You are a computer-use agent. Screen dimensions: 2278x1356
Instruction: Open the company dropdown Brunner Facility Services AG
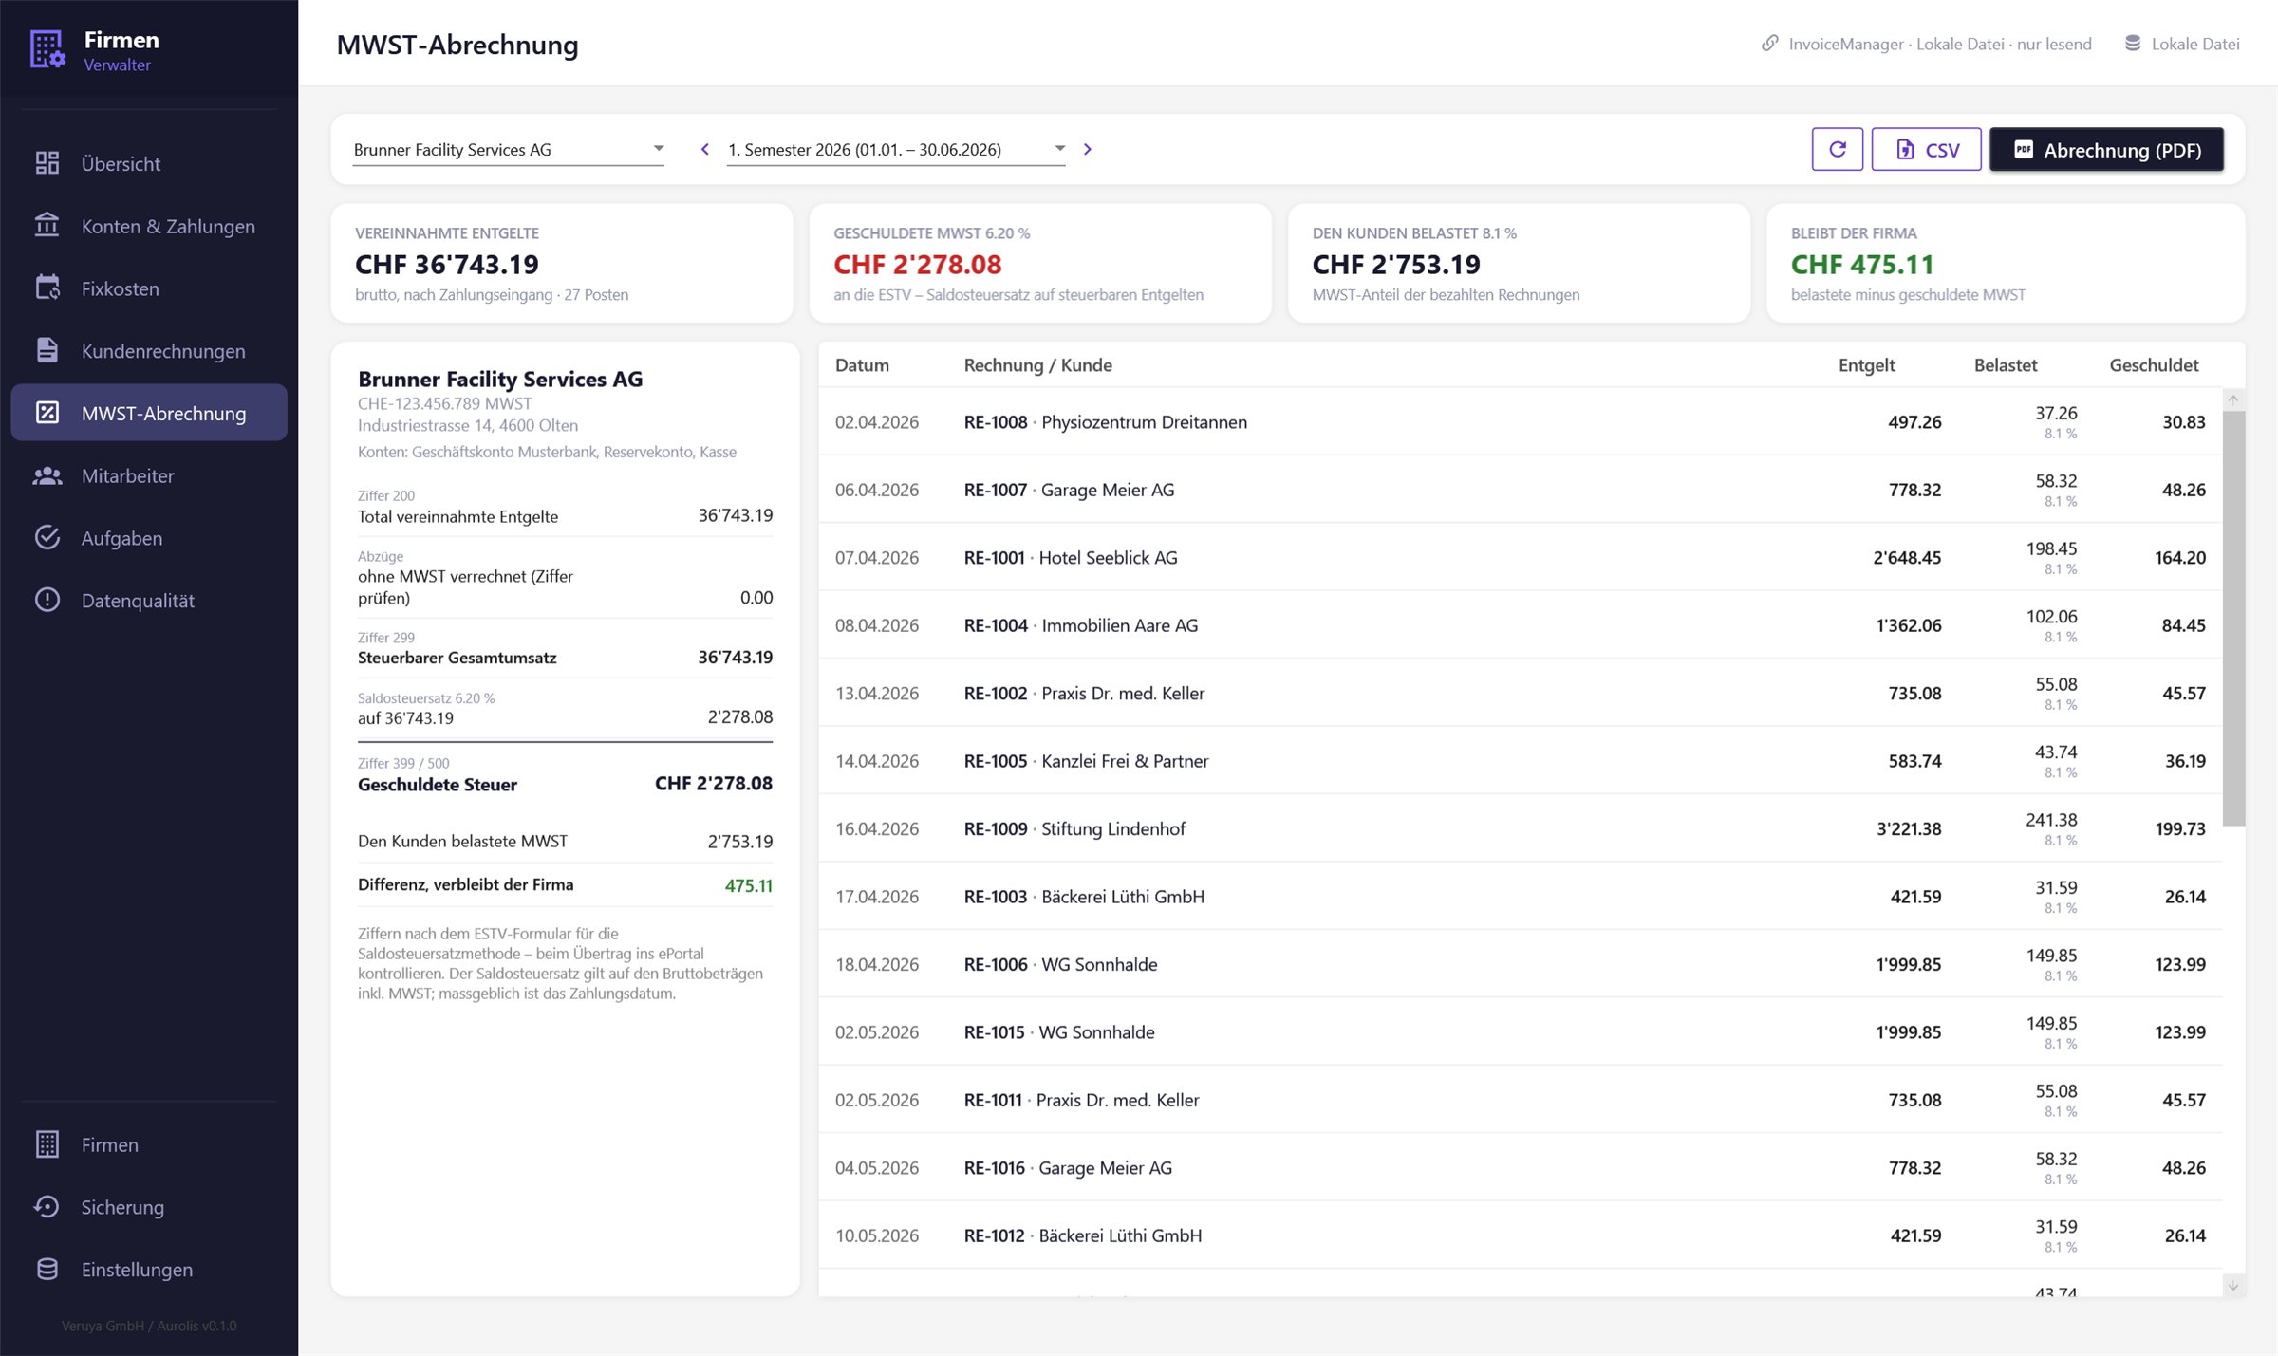pos(509,149)
